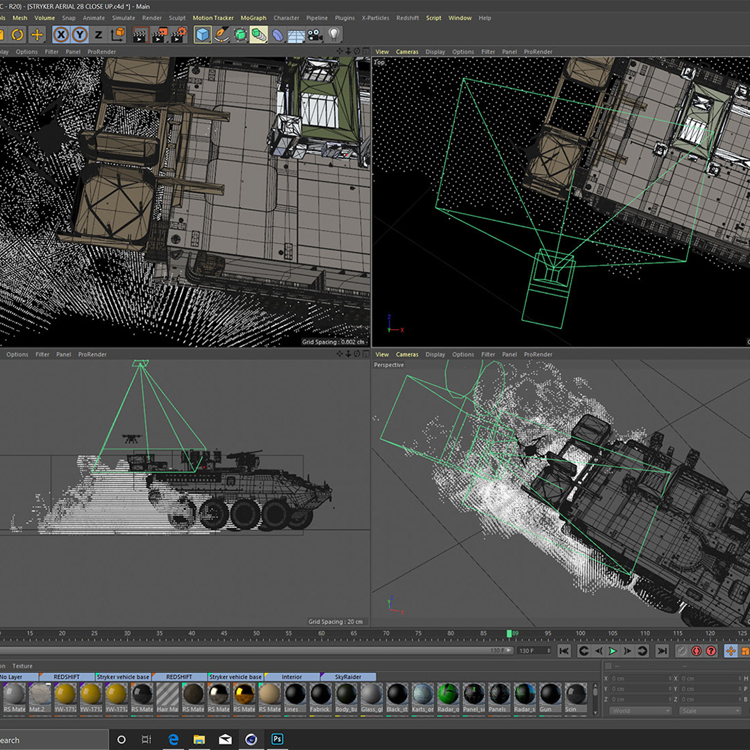Open Microsoft Edge from the taskbar
The width and height of the screenshot is (750, 750).
click(173, 740)
